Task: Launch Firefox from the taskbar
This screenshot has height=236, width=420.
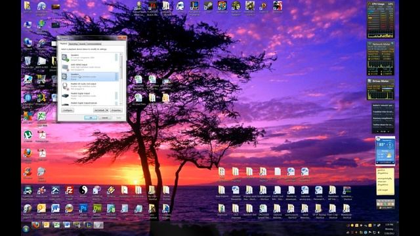Action: coord(36,225)
